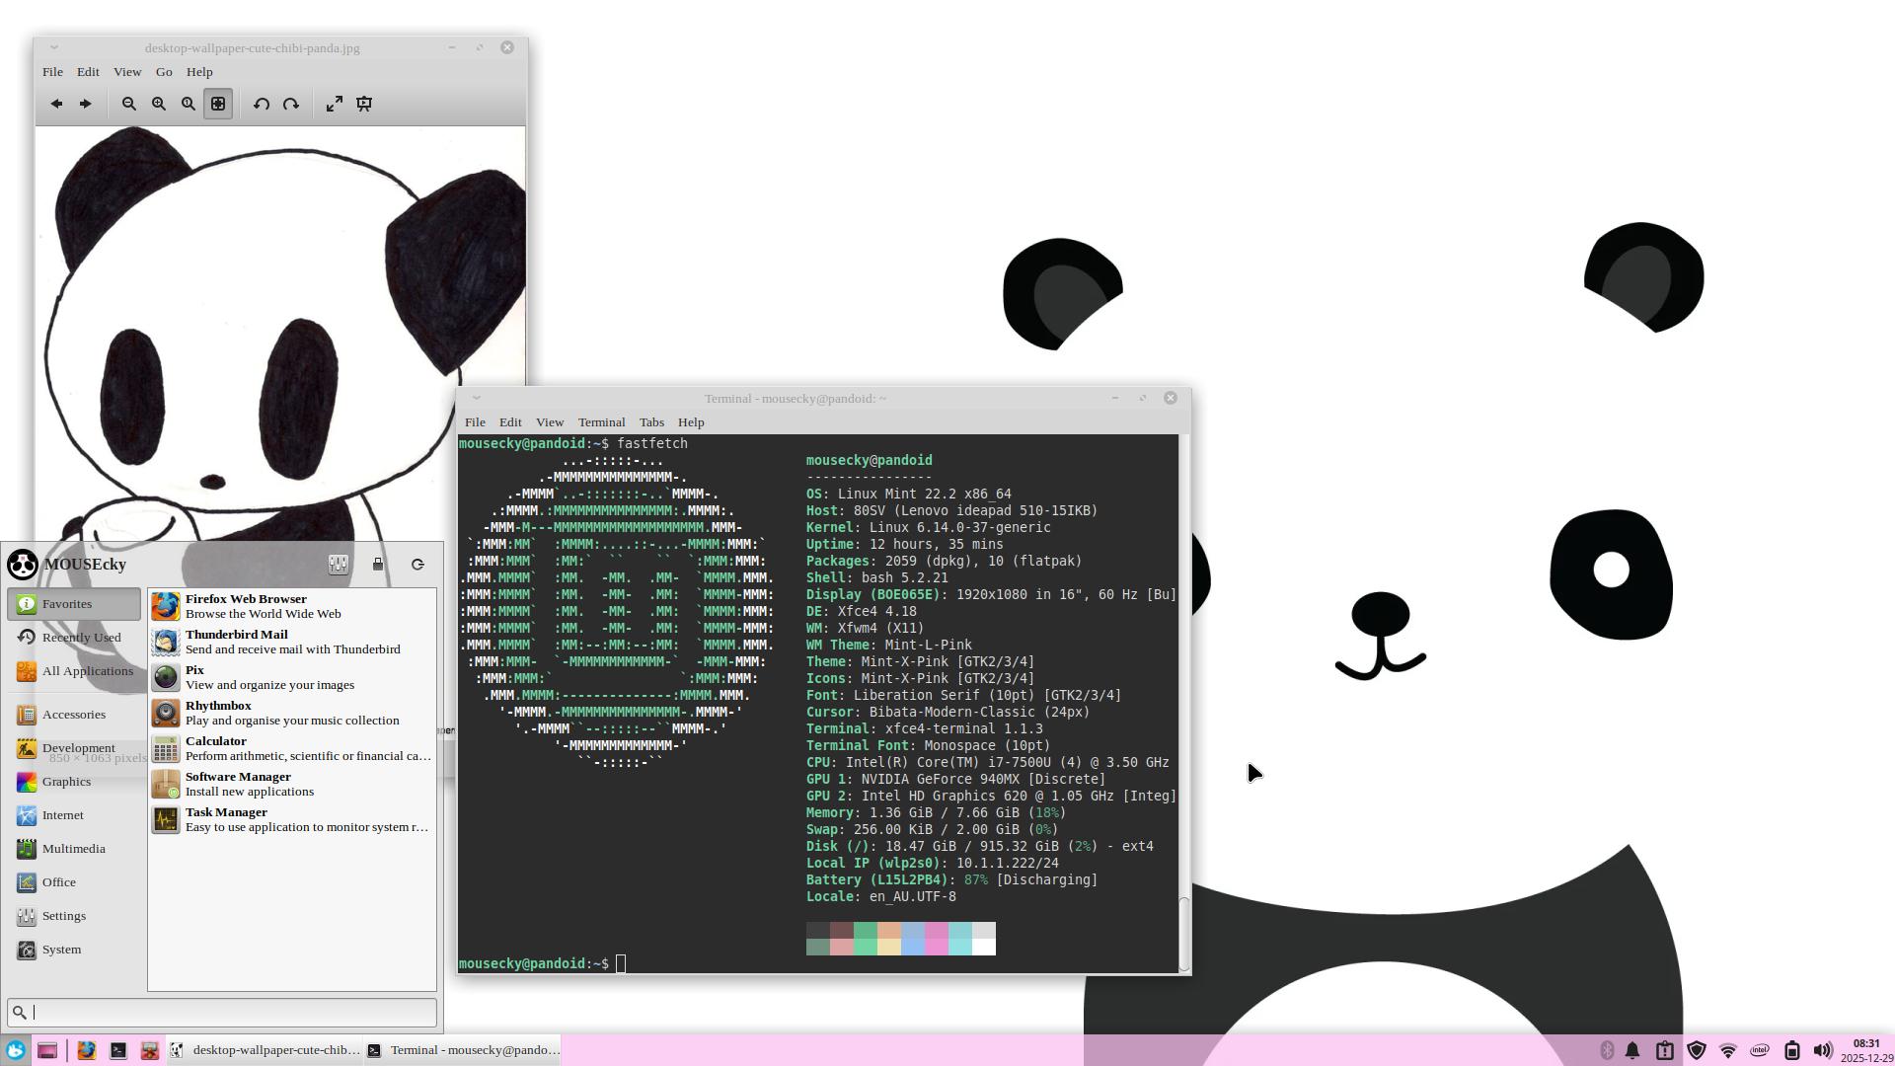Toggle Bluetooth from the tray icon
1895x1066 pixels.
click(1607, 1050)
